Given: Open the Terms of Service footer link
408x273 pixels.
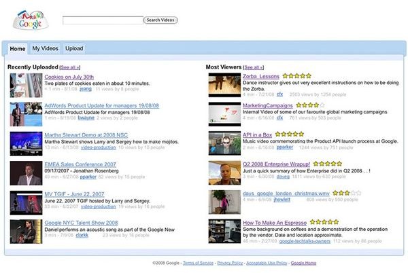Looking at the screenshot, I should (198, 263).
